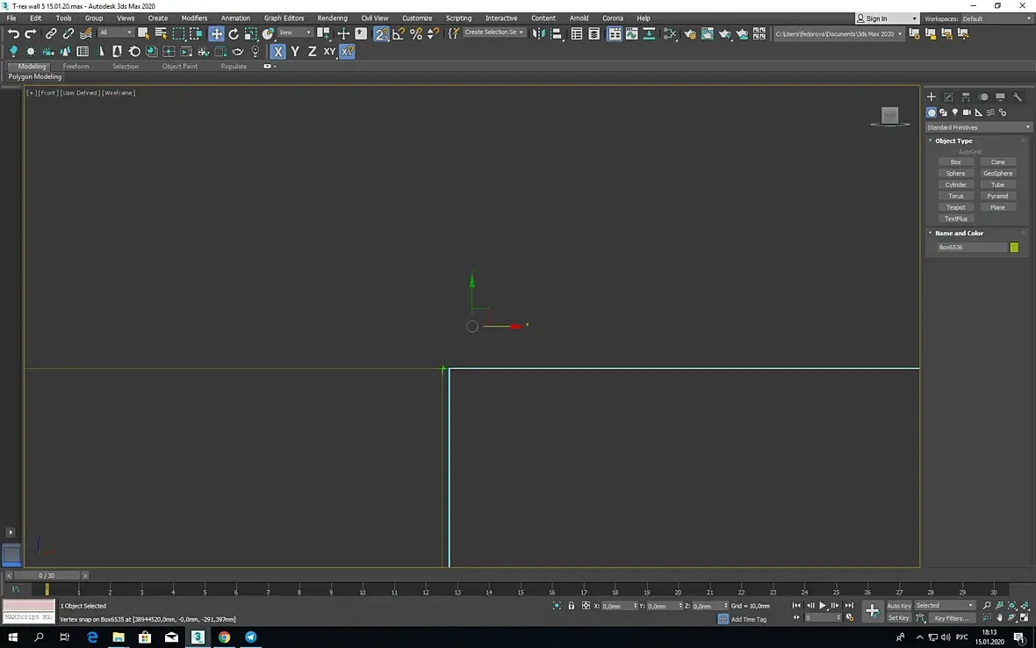The image size is (1036, 648).
Task: Click the Render Setup teapot icon
Action: [690, 33]
